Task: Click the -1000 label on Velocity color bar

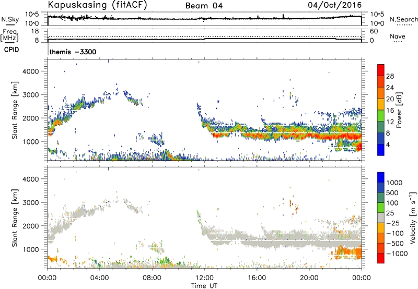Action: click(x=397, y=254)
